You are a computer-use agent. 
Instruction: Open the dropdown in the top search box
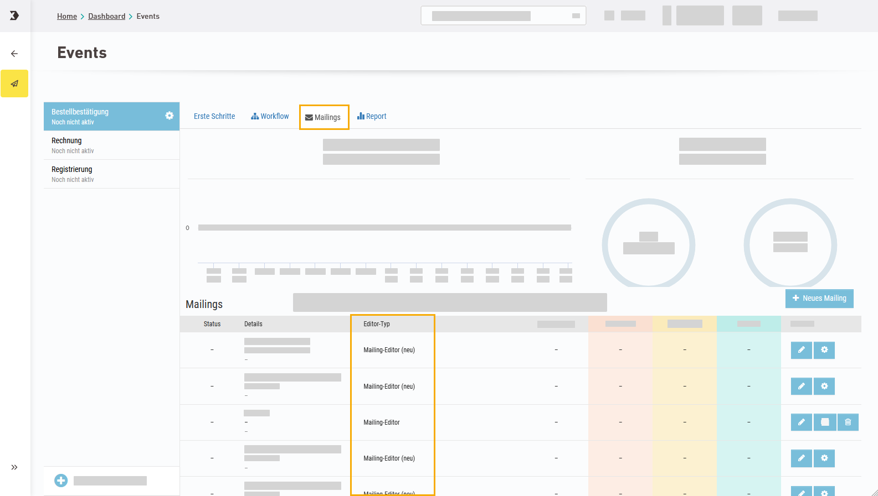[576, 16]
